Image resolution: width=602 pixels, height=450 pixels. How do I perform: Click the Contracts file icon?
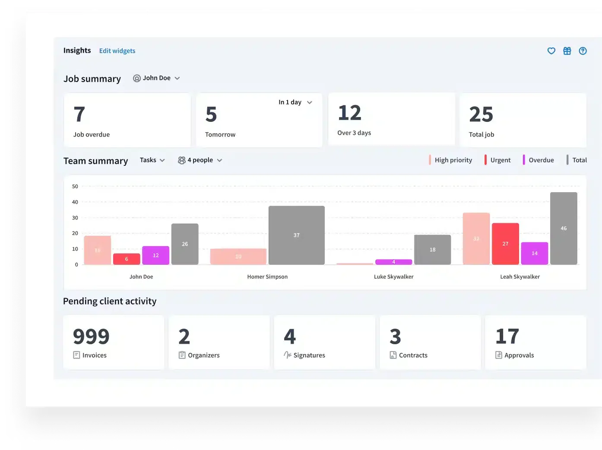[x=393, y=355]
